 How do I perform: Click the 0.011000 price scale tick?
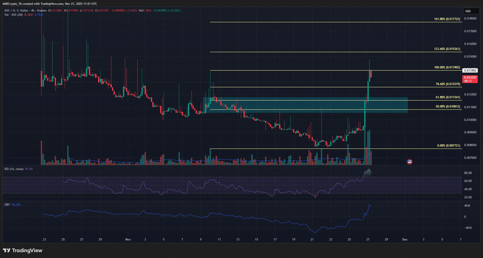click(470, 107)
